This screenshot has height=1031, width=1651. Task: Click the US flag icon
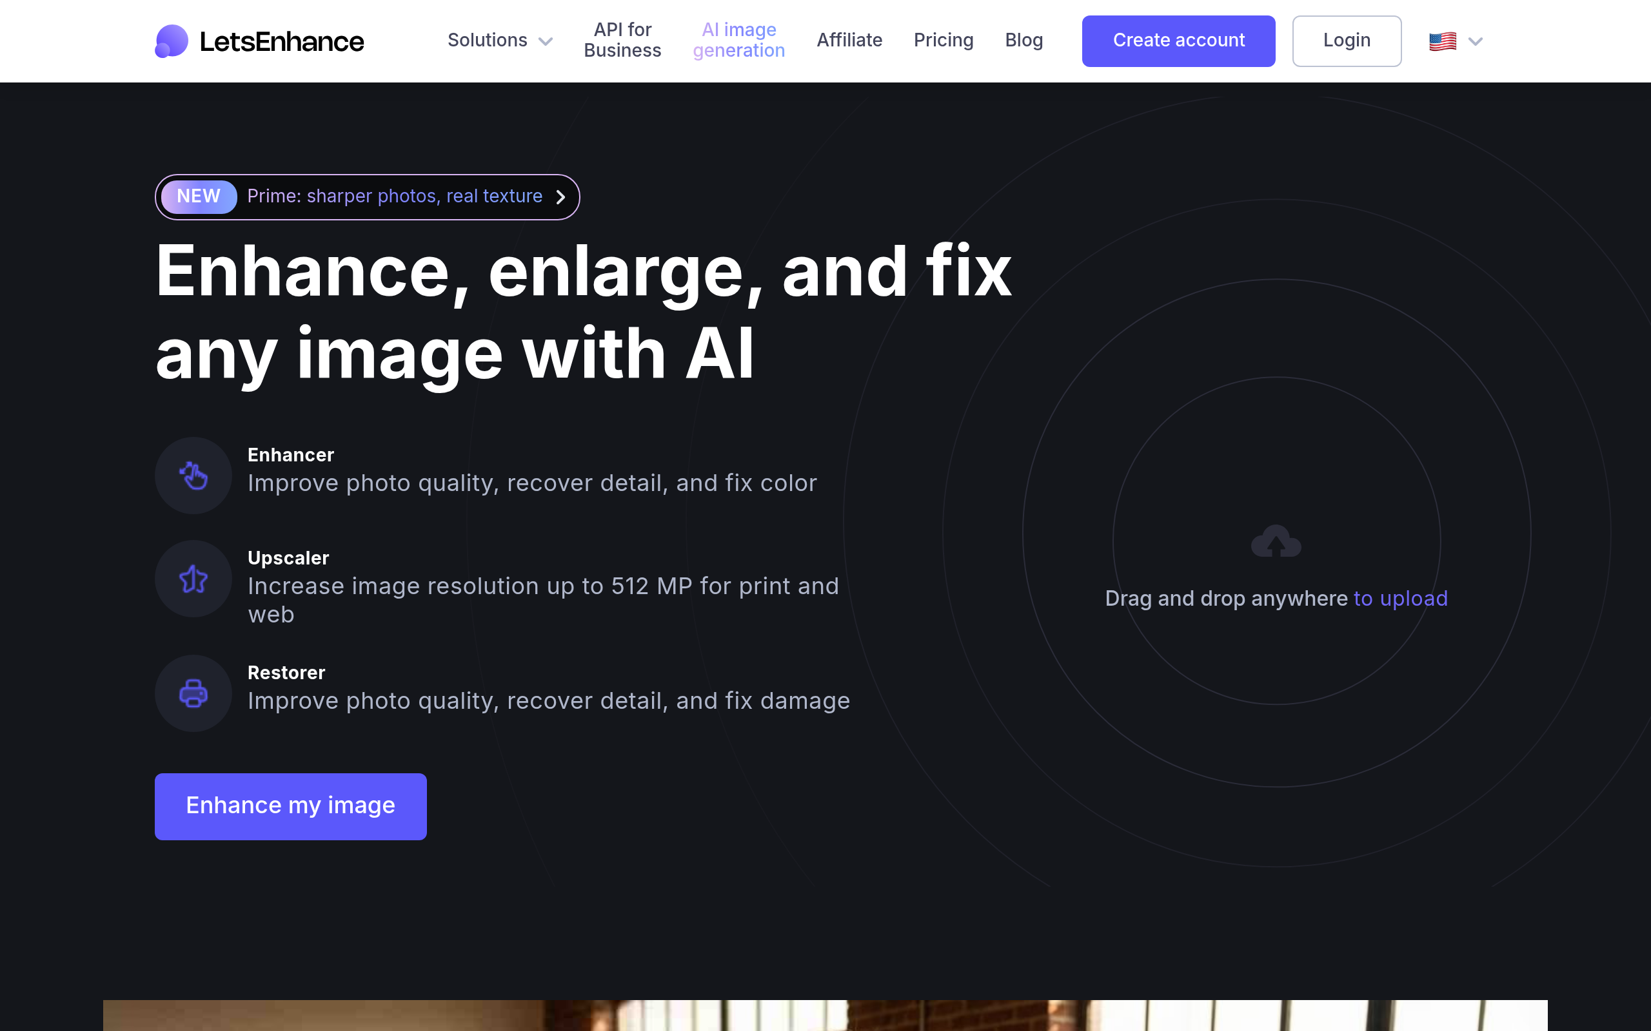(1441, 41)
